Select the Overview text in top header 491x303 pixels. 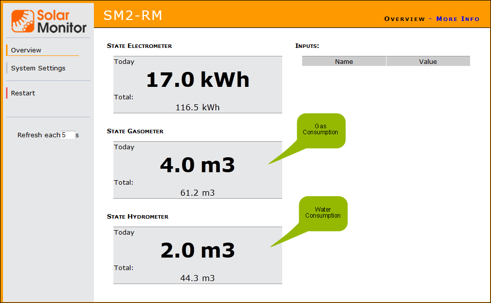click(404, 18)
